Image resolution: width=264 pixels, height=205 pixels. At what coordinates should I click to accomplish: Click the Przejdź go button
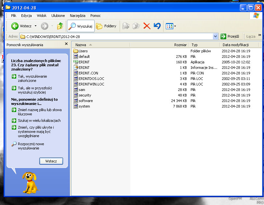coord(230,36)
